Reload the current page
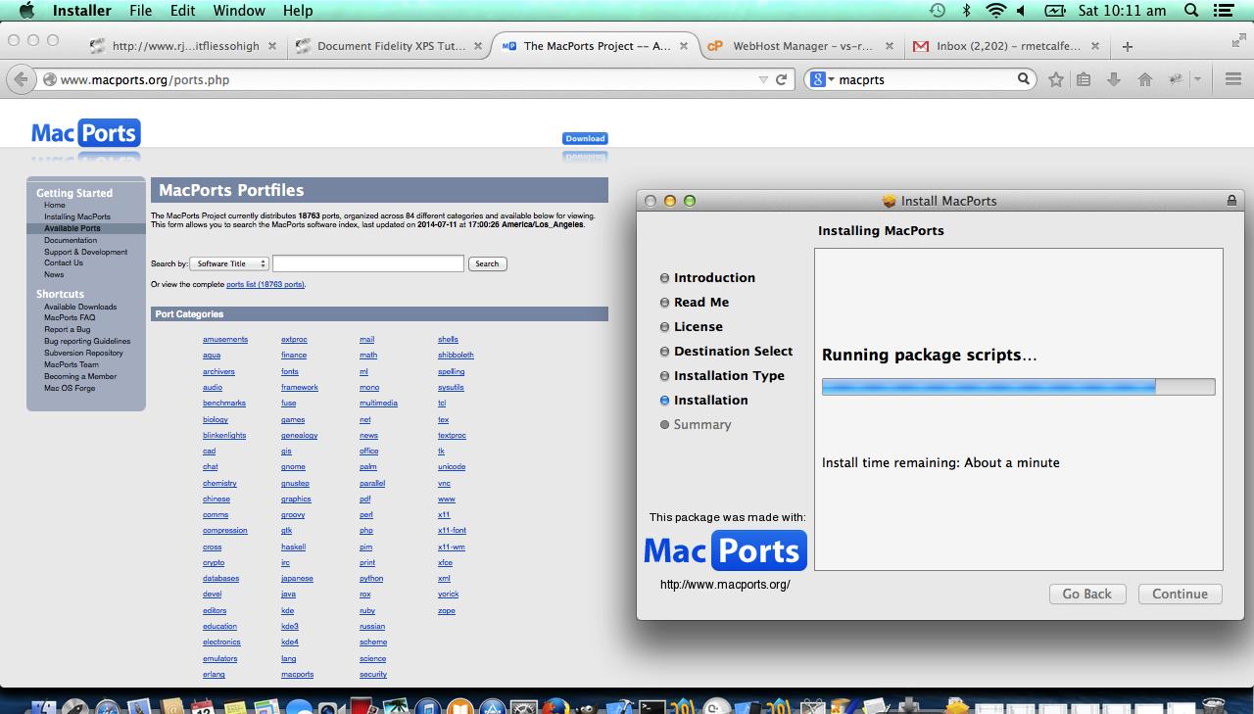 click(781, 79)
